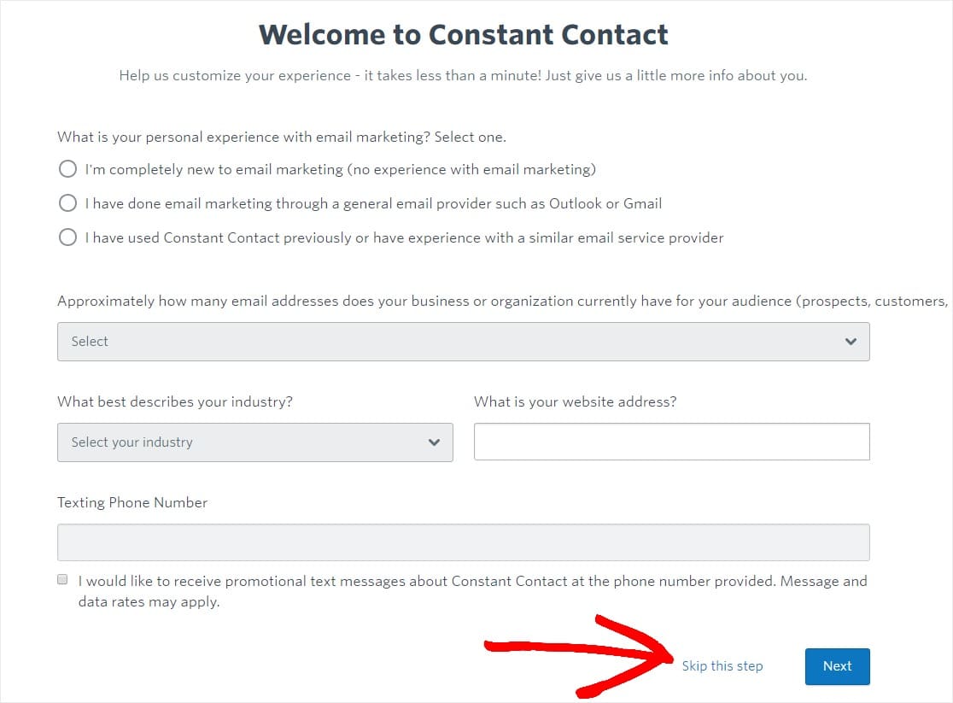Click the "I'm completely new to email marketing" label text
This screenshot has height=703, width=953.
click(x=340, y=169)
